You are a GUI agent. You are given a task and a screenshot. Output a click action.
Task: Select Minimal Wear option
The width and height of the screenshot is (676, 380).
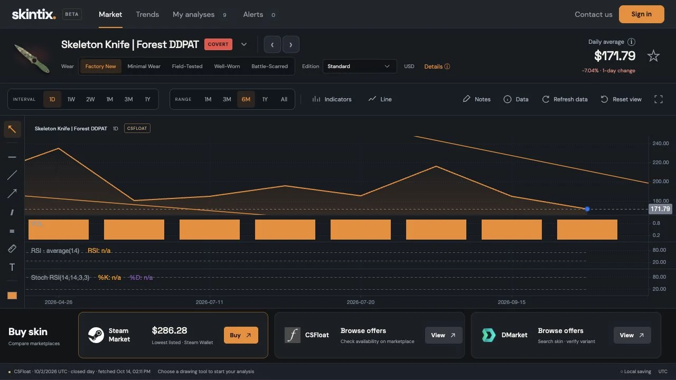[144, 66]
